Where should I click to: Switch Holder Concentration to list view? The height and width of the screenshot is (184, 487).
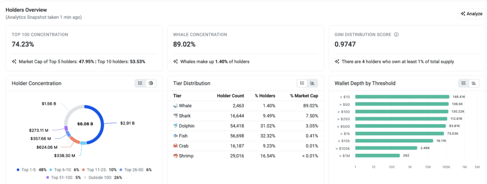click(140, 83)
